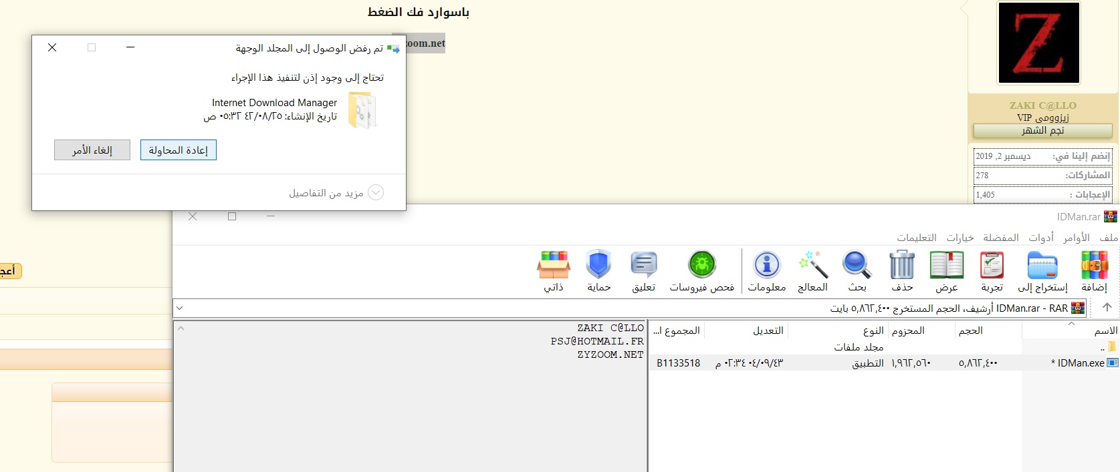This screenshot has height=472, width=1120.
Task: Click the post heading باسوارد فك الضغط
Action: [x=419, y=12]
